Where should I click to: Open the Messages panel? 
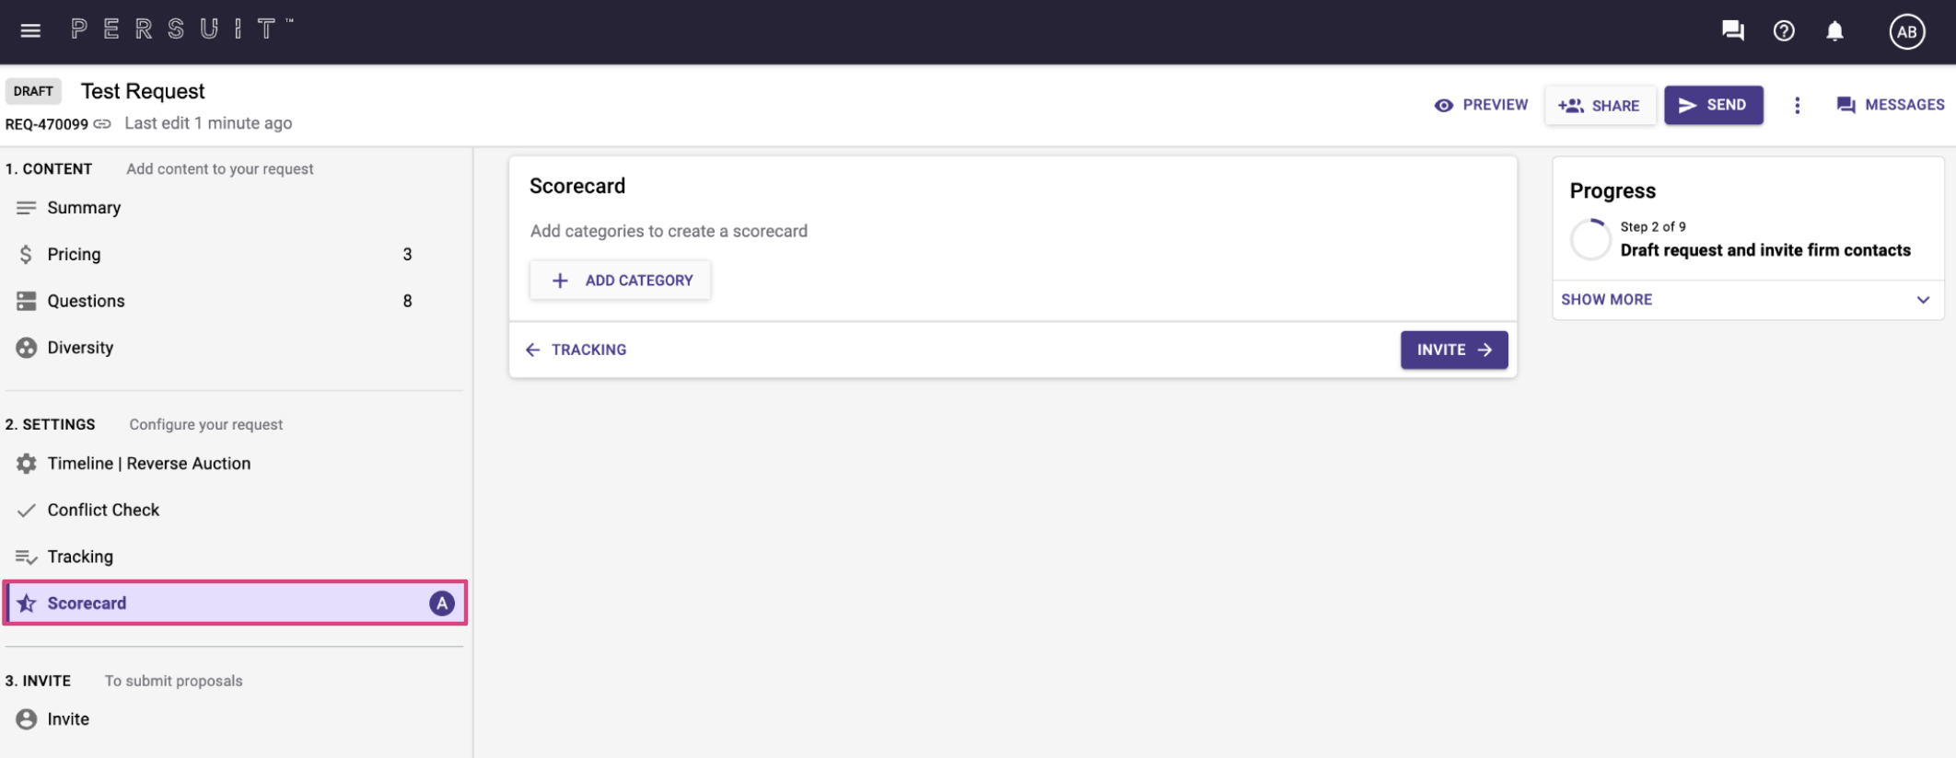pos(1890,105)
